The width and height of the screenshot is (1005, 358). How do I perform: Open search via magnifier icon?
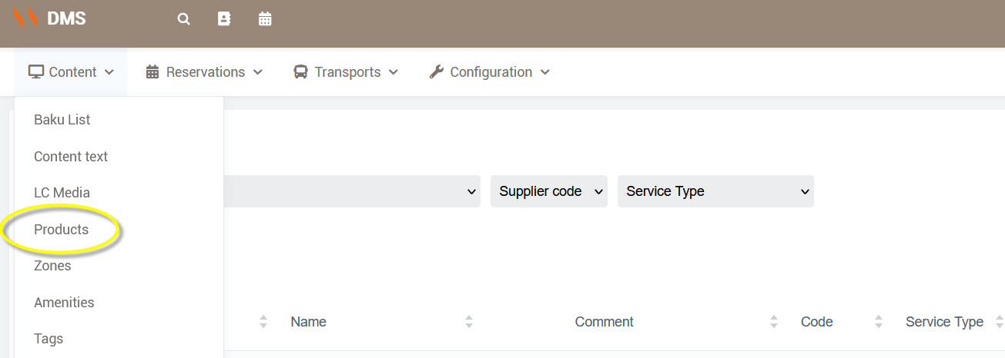183,19
